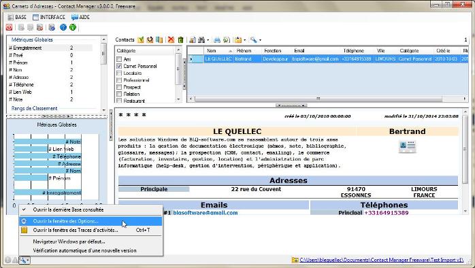Click the grey warning triangle in status bar
The image size is (475, 268).
pos(14,260)
